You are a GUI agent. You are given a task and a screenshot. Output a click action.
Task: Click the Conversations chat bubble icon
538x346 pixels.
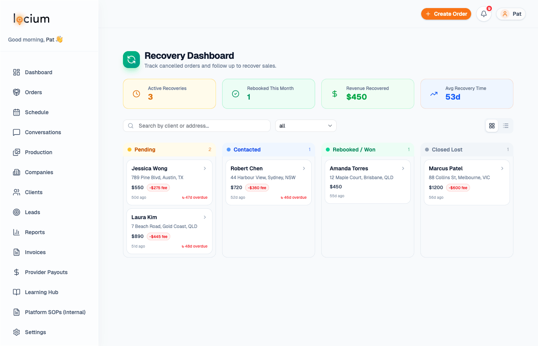tap(17, 132)
